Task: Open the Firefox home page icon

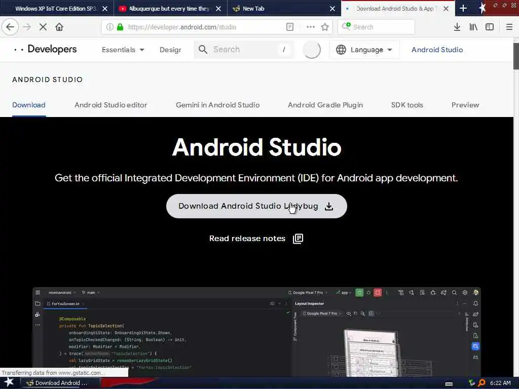Action: [59, 27]
